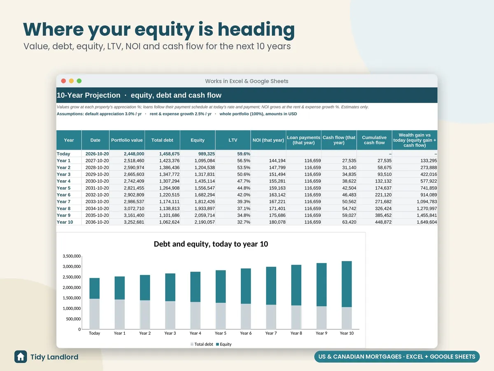Image resolution: width=494 pixels, height=371 pixels.
Task: Click the yellow window dot
Action: (x=71, y=81)
